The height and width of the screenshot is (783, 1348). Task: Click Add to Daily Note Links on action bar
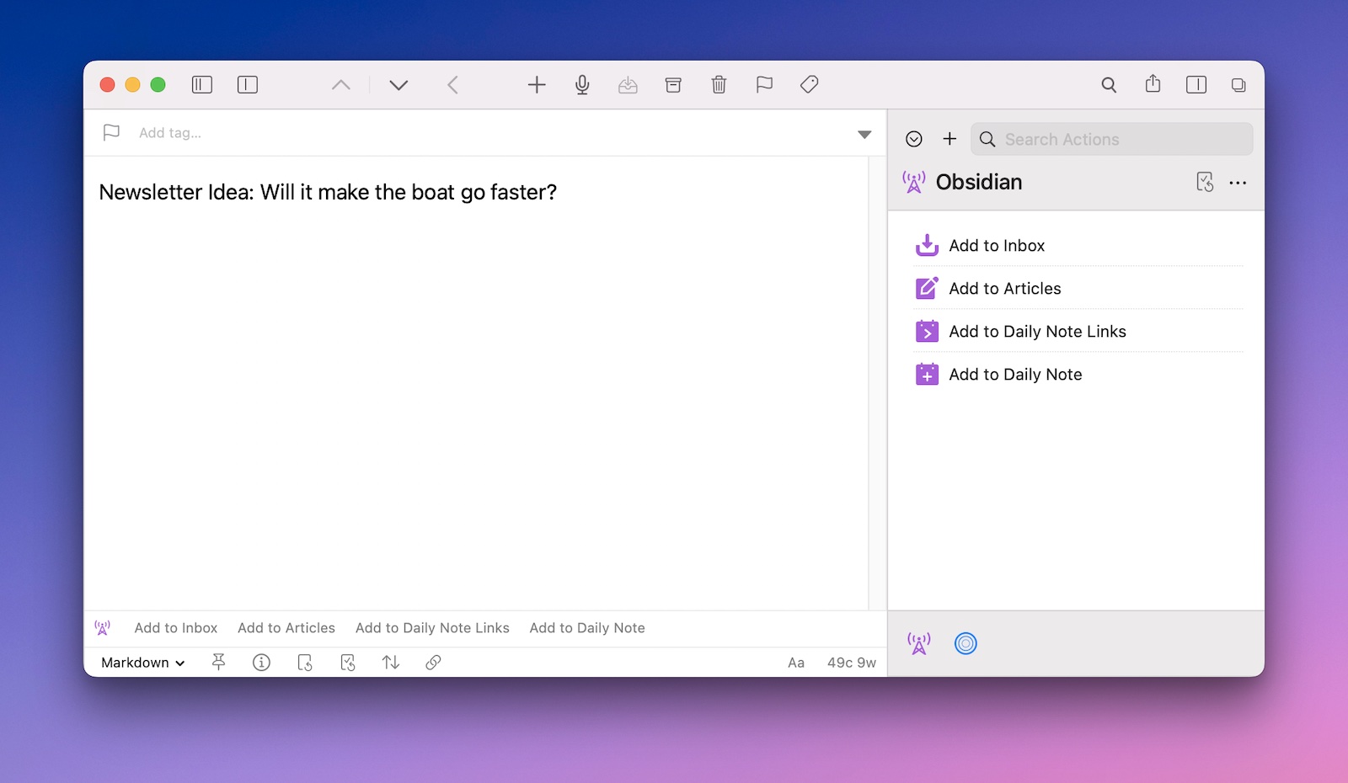tap(432, 628)
